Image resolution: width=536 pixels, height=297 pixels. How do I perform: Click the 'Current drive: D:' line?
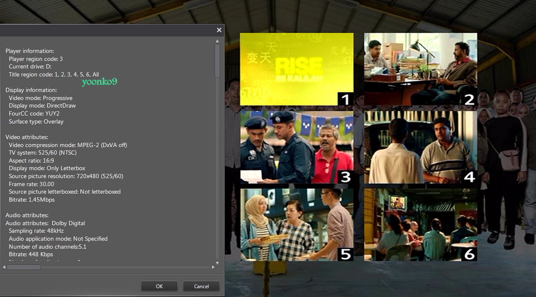[30, 66]
